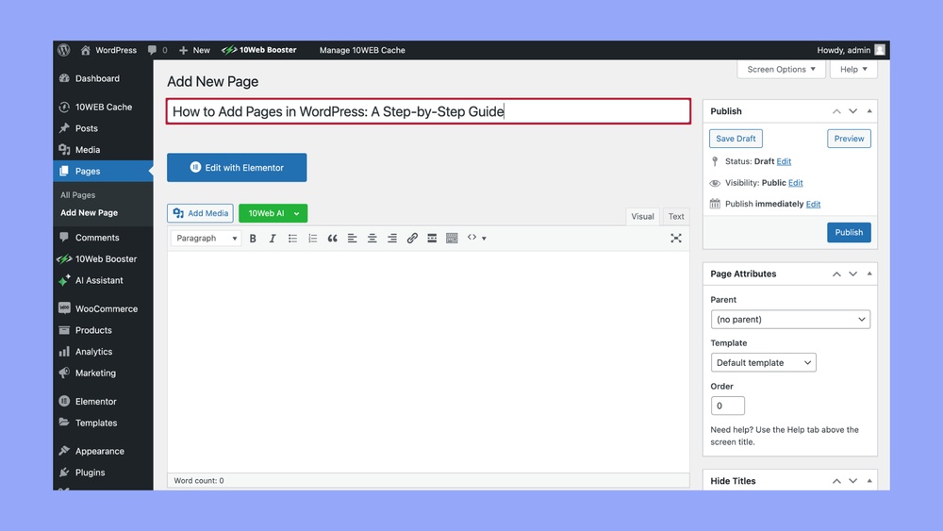
Task: Insert a numbered list
Action: [x=312, y=238]
